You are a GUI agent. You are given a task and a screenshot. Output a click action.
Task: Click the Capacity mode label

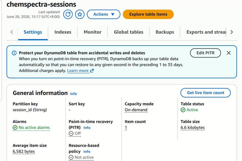point(139,104)
